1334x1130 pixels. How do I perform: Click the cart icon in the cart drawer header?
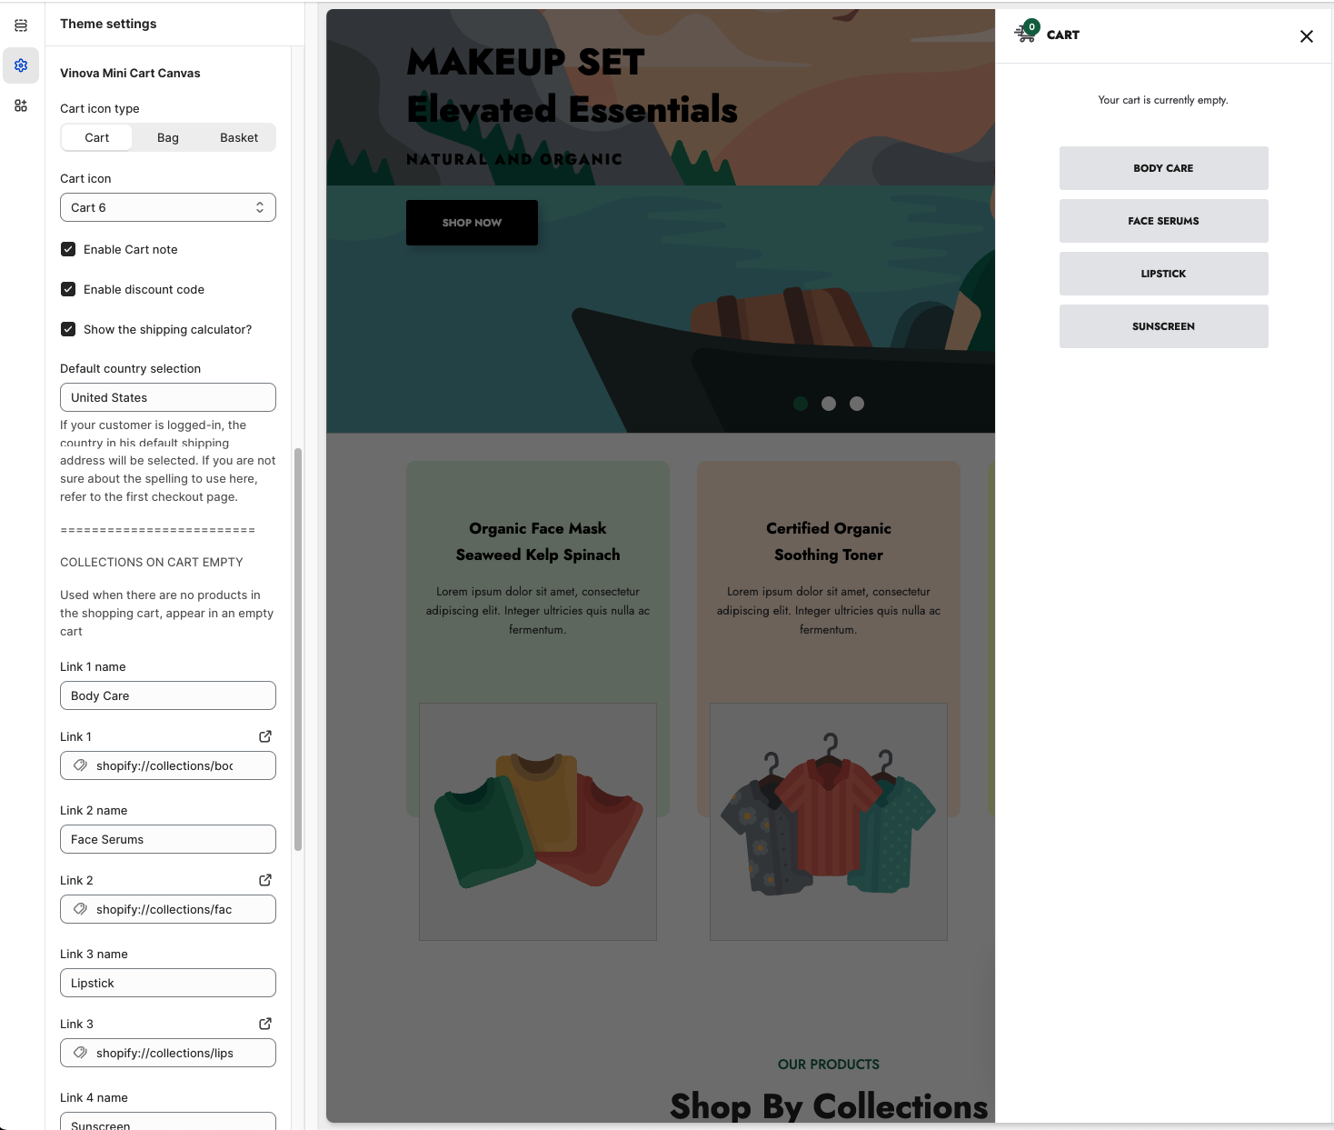click(1026, 33)
